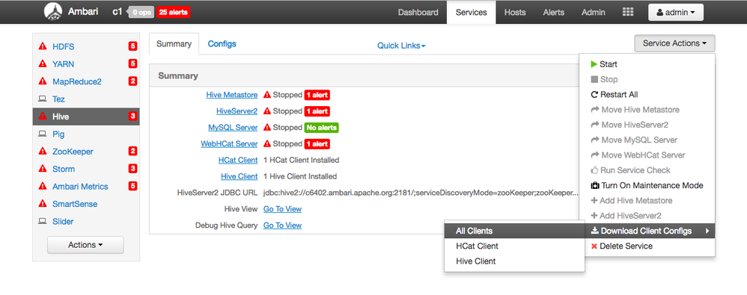747x295 pixels.
Task: Choose Restart All from Service Actions
Action: pyautogui.click(x=647, y=95)
